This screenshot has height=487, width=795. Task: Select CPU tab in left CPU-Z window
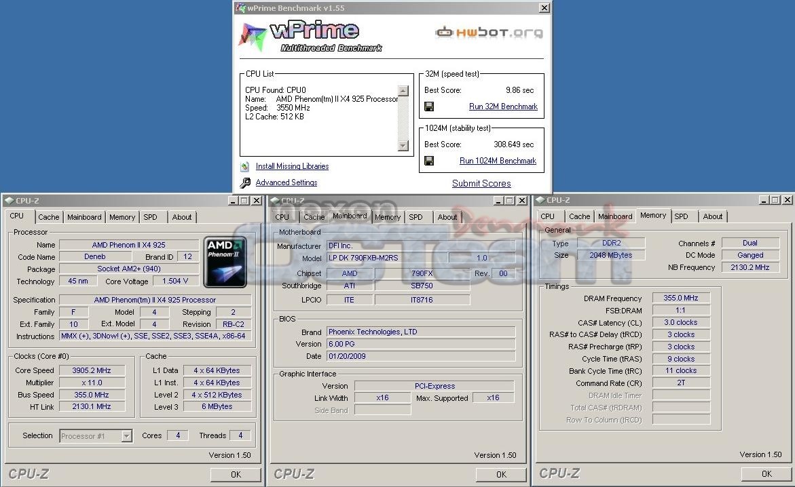pos(17,216)
